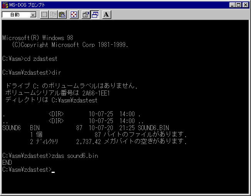Image resolution: width=251 pixels, height=196 pixels.
Task: Click the Copy toolbar icon
Action: click(53, 15)
